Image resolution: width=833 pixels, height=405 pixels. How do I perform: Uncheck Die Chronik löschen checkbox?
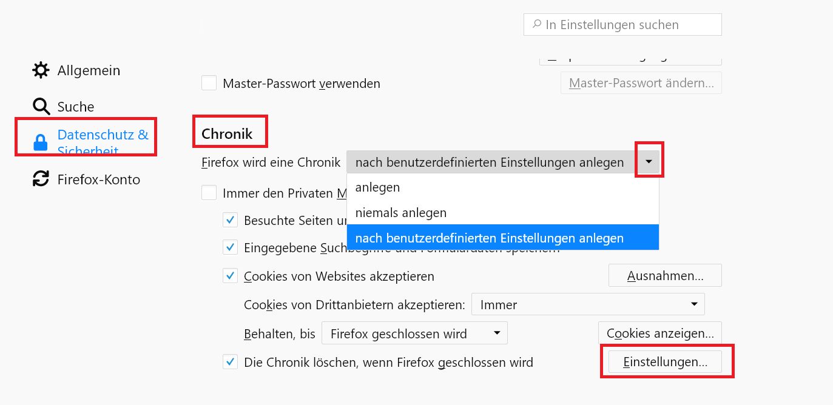231,363
